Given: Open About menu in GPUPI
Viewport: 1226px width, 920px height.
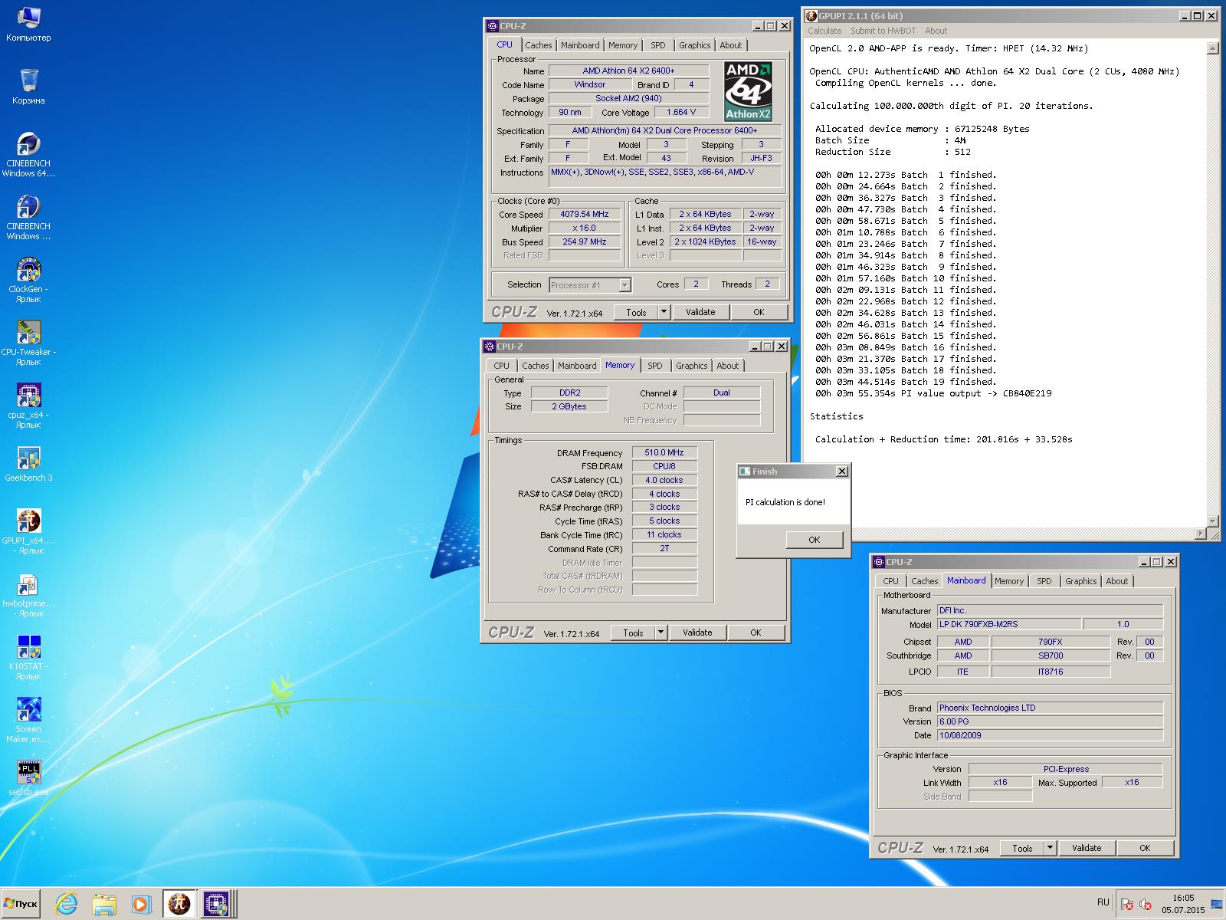Looking at the screenshot, I should (936, 31).
